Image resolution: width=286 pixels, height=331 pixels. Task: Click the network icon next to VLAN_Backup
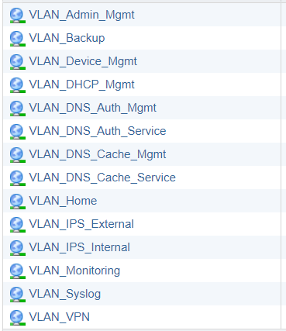click(x=17, y=39)
